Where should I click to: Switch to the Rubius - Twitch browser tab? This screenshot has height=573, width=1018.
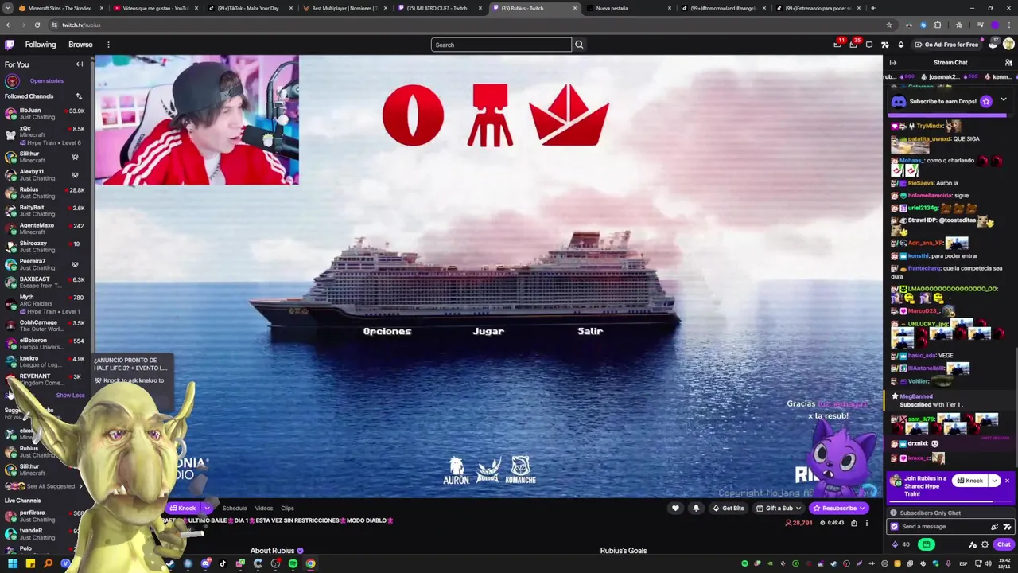pyautogui.click(x=535, y=8)
